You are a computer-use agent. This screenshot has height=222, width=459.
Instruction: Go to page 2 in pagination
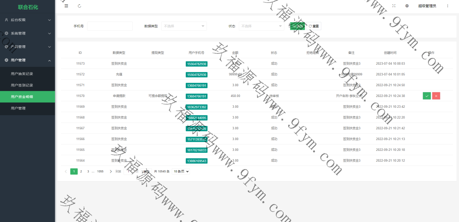[81, 171]
